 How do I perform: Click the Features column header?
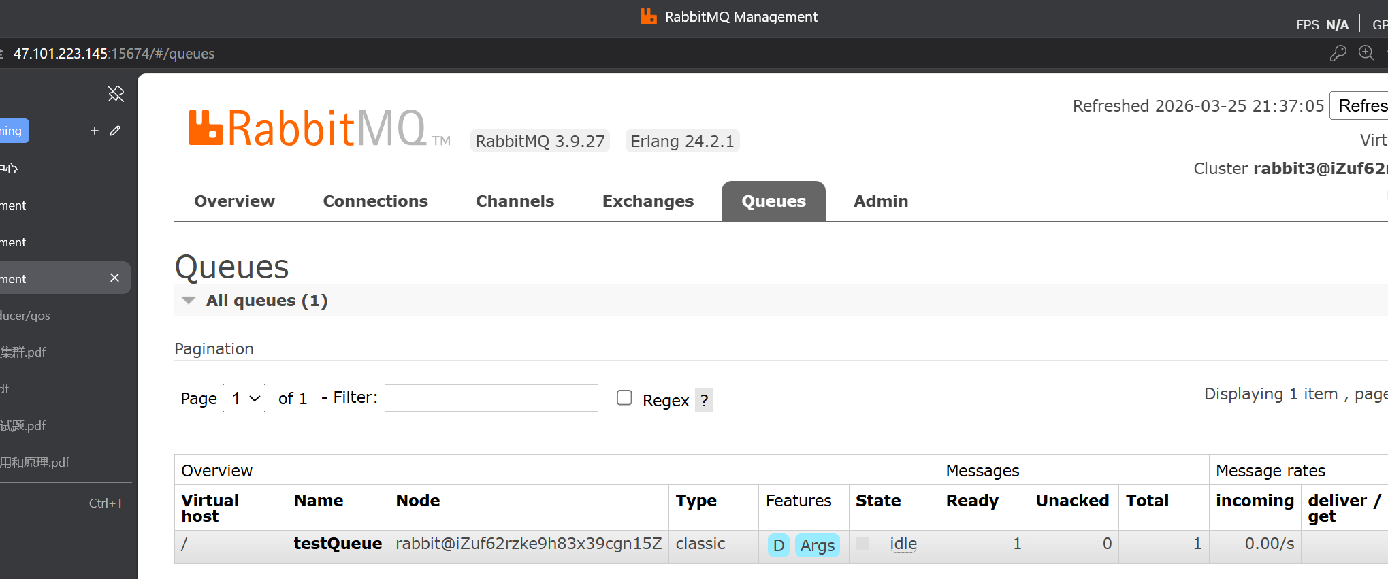click(798, 501)
